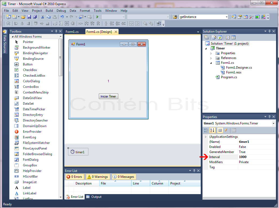Choose the DateTimePicker control in the Toolbox

(x=34, y=109)
